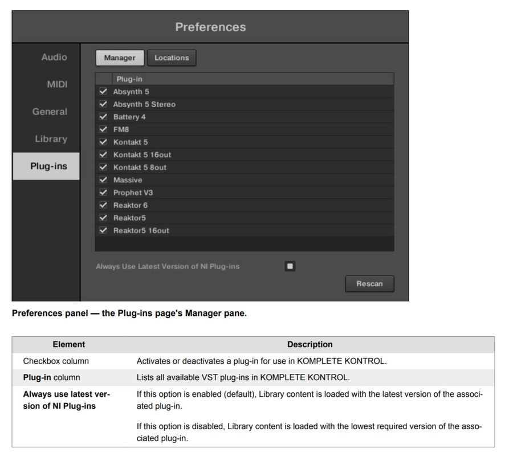
Task: Click the Description table header
Action: (310, 345)
